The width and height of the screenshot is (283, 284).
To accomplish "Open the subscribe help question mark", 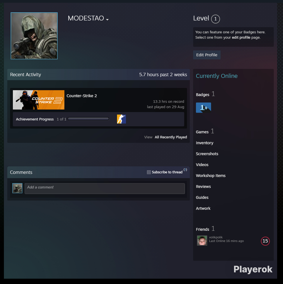I will pyautogui.click(x=185, y=170).
